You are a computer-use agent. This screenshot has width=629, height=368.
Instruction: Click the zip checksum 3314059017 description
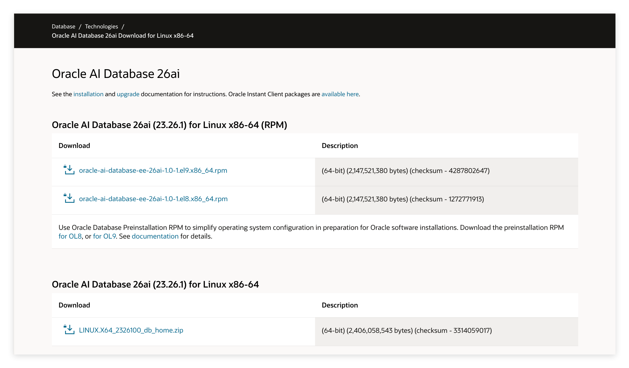tap(406, 331)
